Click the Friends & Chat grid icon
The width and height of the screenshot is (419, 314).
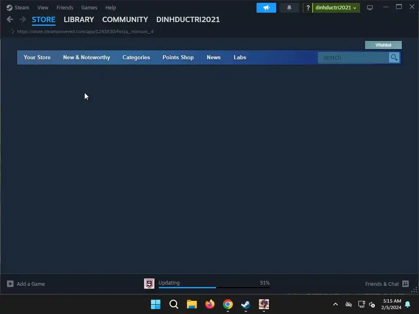(405, 284)
